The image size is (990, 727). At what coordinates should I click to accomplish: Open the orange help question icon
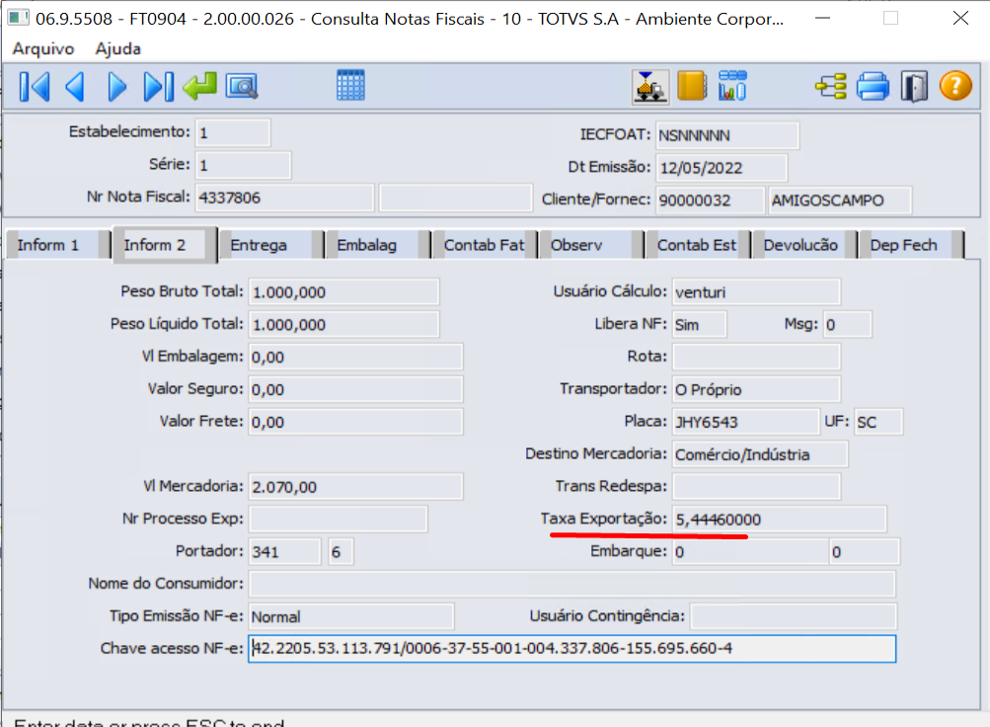click(955, 86)
